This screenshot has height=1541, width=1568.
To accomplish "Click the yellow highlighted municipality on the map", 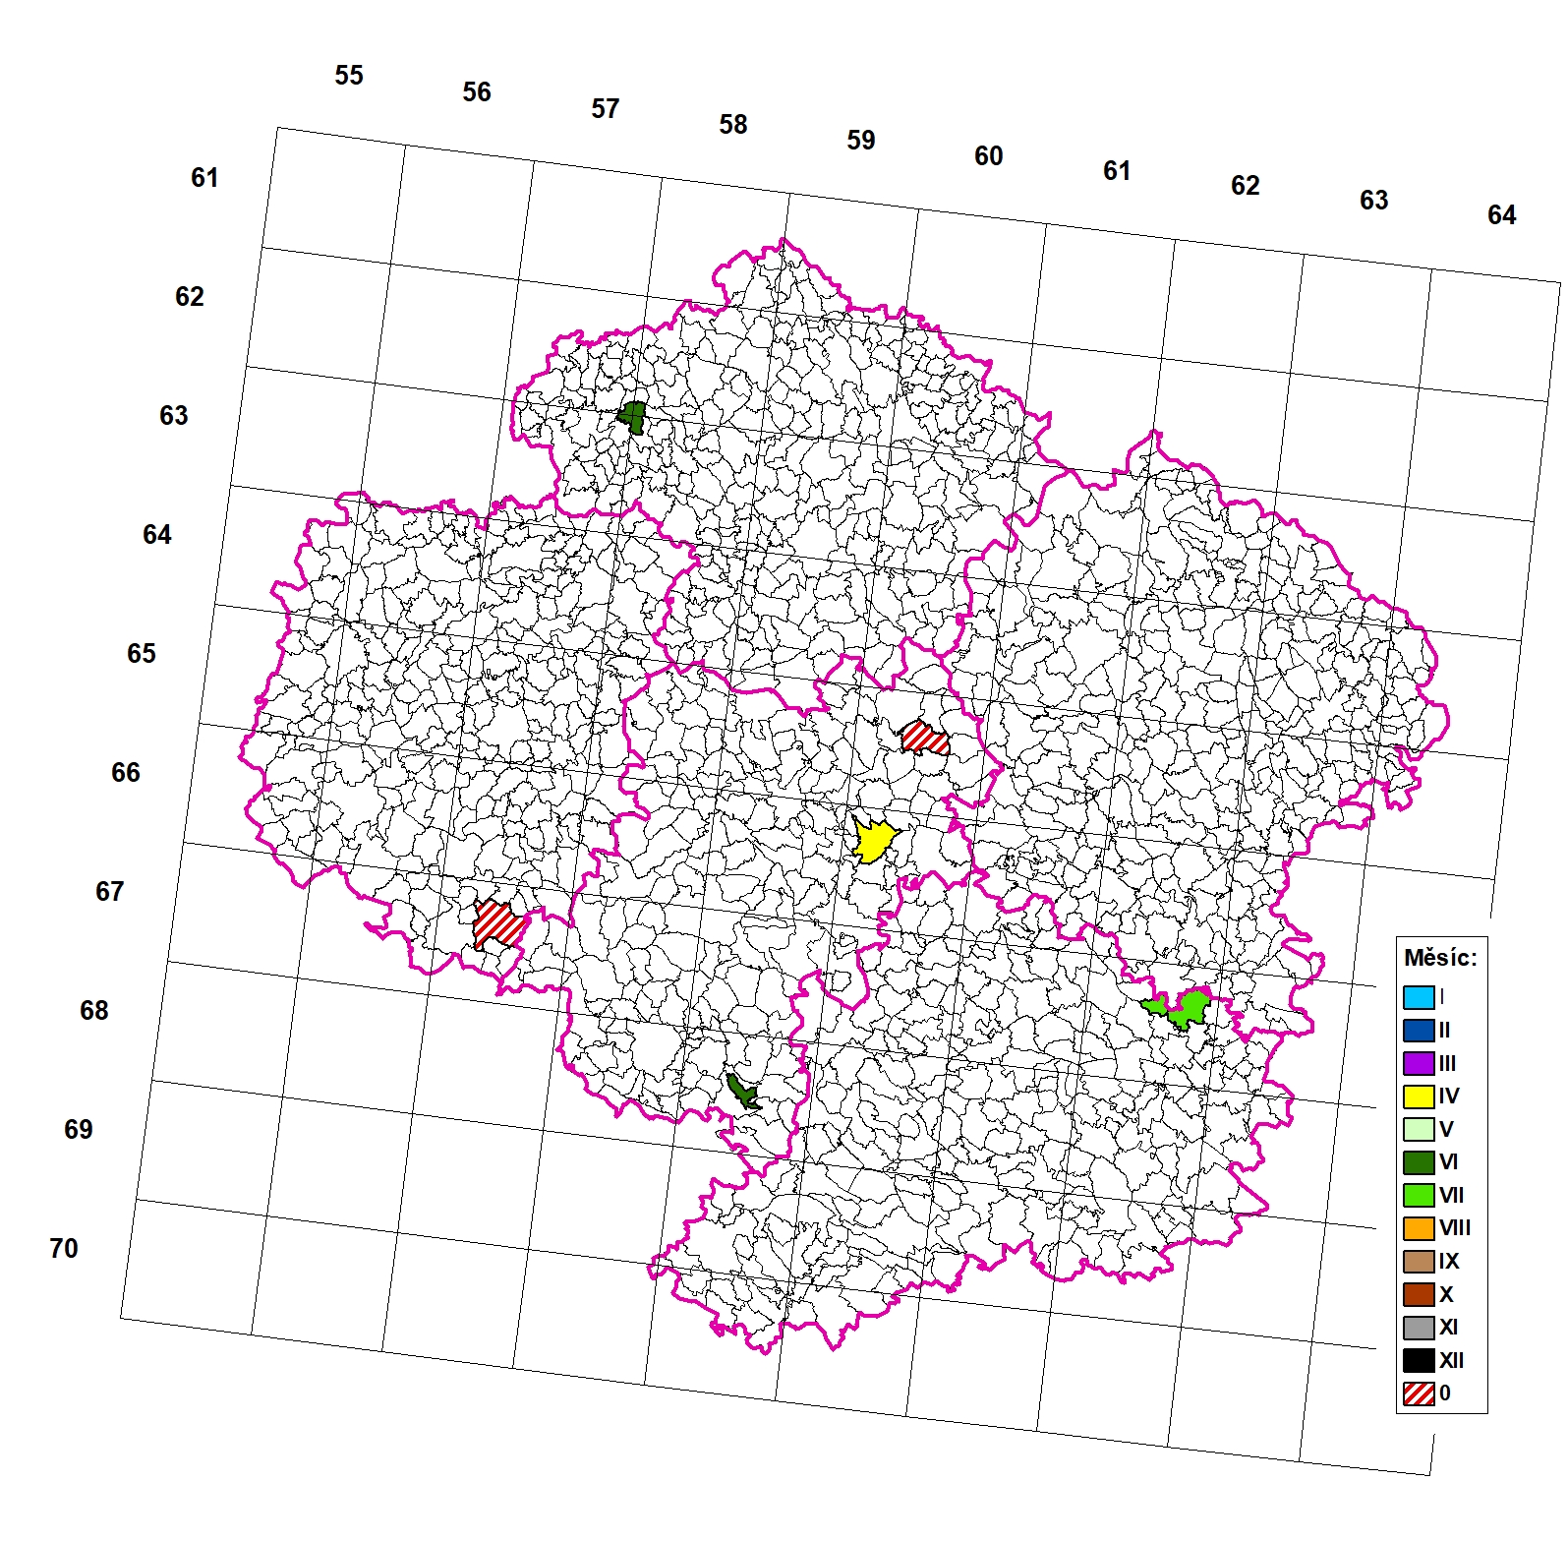I will click(x=874, y=840).
